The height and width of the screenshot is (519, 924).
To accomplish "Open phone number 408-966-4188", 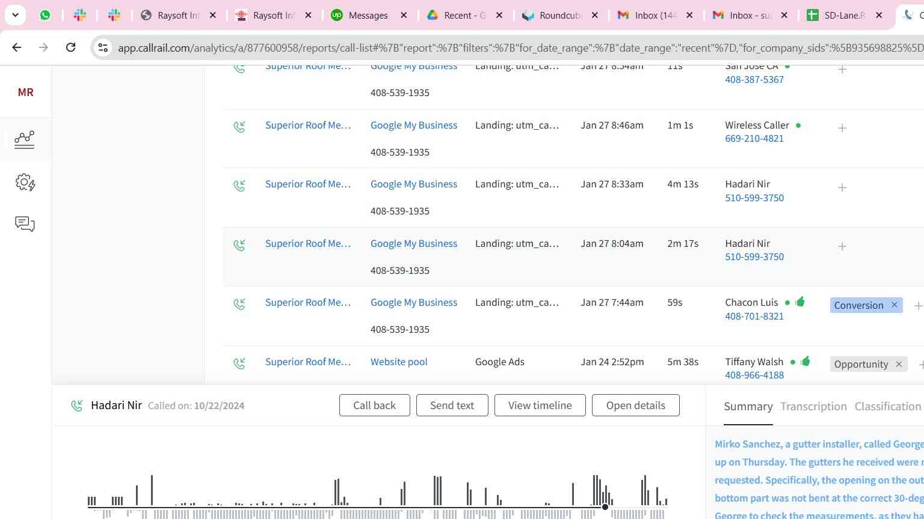I will pyautogui.click(x=754, y=375).
